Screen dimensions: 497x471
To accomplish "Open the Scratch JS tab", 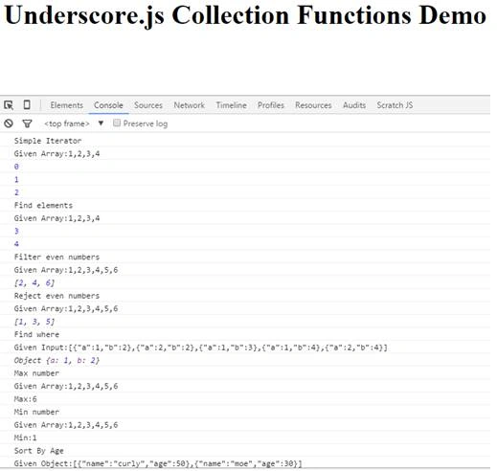I will coord(395,105).
